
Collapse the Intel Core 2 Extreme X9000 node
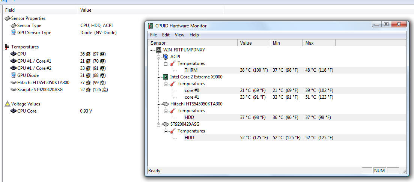[x=159, y=77]
